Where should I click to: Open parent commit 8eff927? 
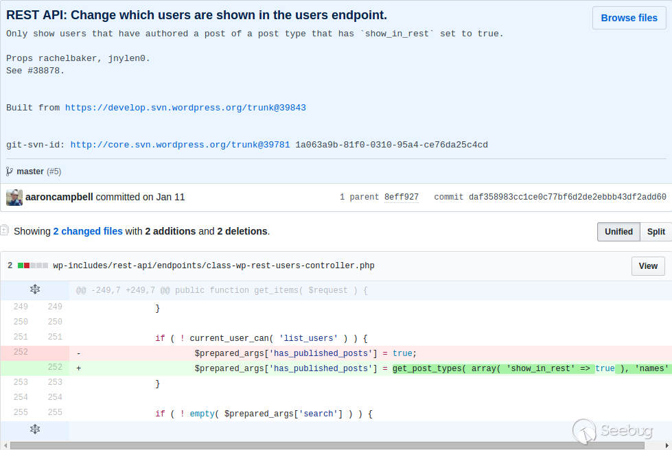point(401,197)
